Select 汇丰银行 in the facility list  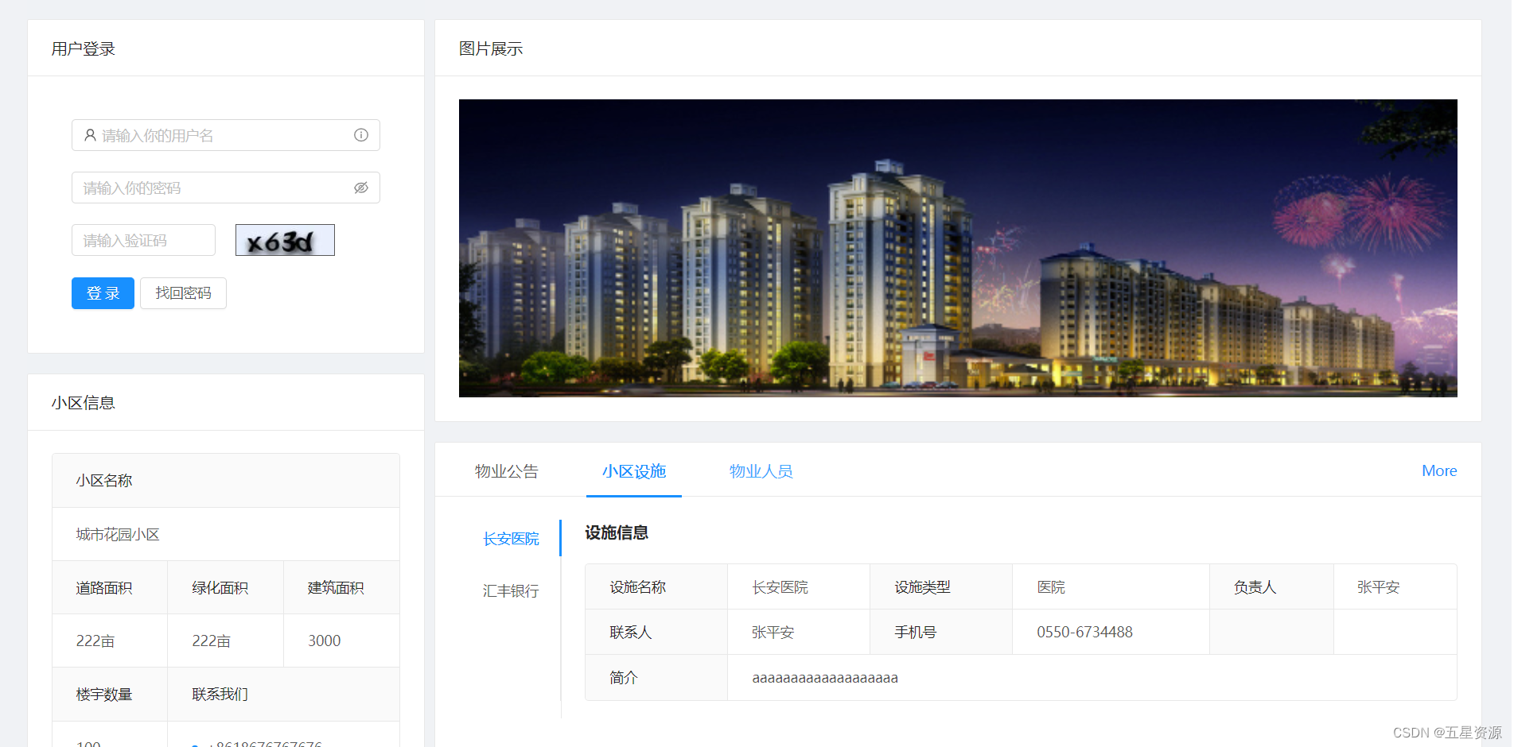[511, 590]
